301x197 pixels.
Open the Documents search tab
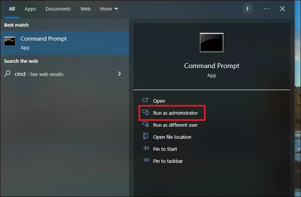click(x=58, y=9)
